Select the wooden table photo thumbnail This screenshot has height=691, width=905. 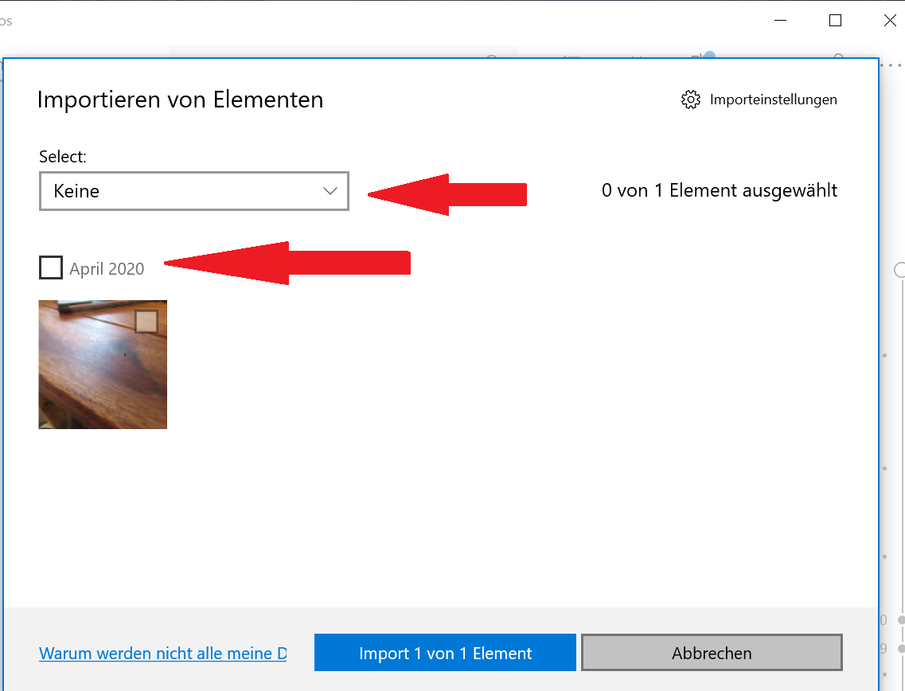(x=103, y=365)
